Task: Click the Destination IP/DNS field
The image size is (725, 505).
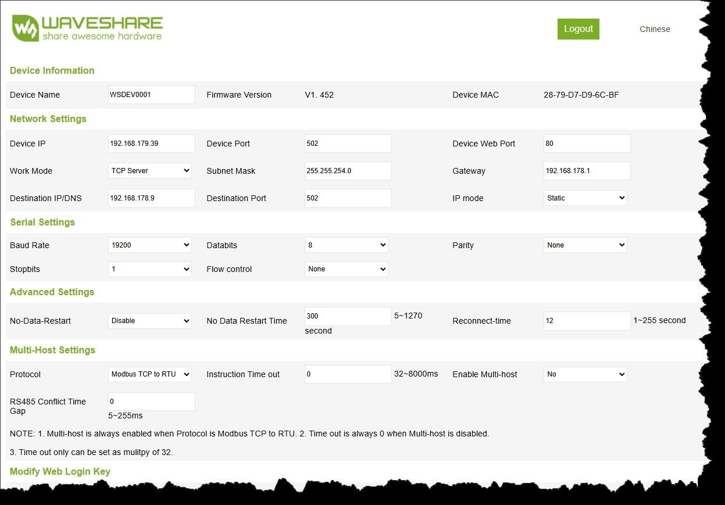Action: coord(151,198)
